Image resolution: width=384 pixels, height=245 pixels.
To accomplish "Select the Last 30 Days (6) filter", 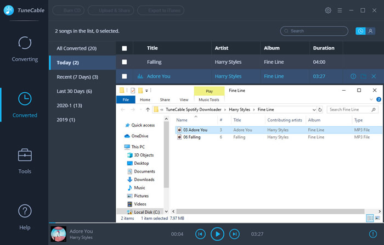I will click(82, 91).
